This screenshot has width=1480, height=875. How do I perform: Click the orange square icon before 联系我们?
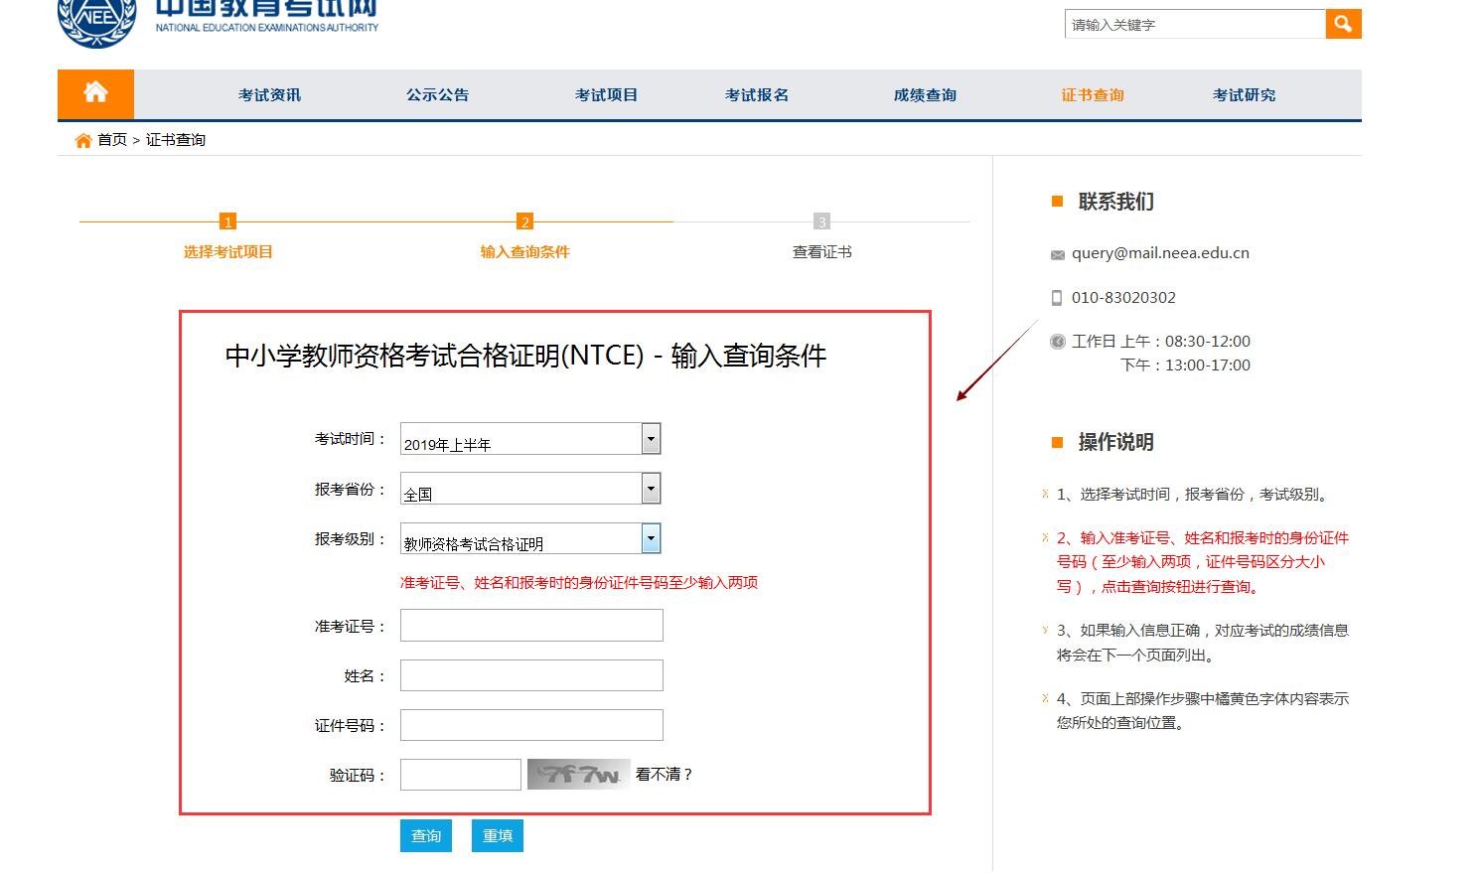pyautogui.click(x=1056, y=200)
